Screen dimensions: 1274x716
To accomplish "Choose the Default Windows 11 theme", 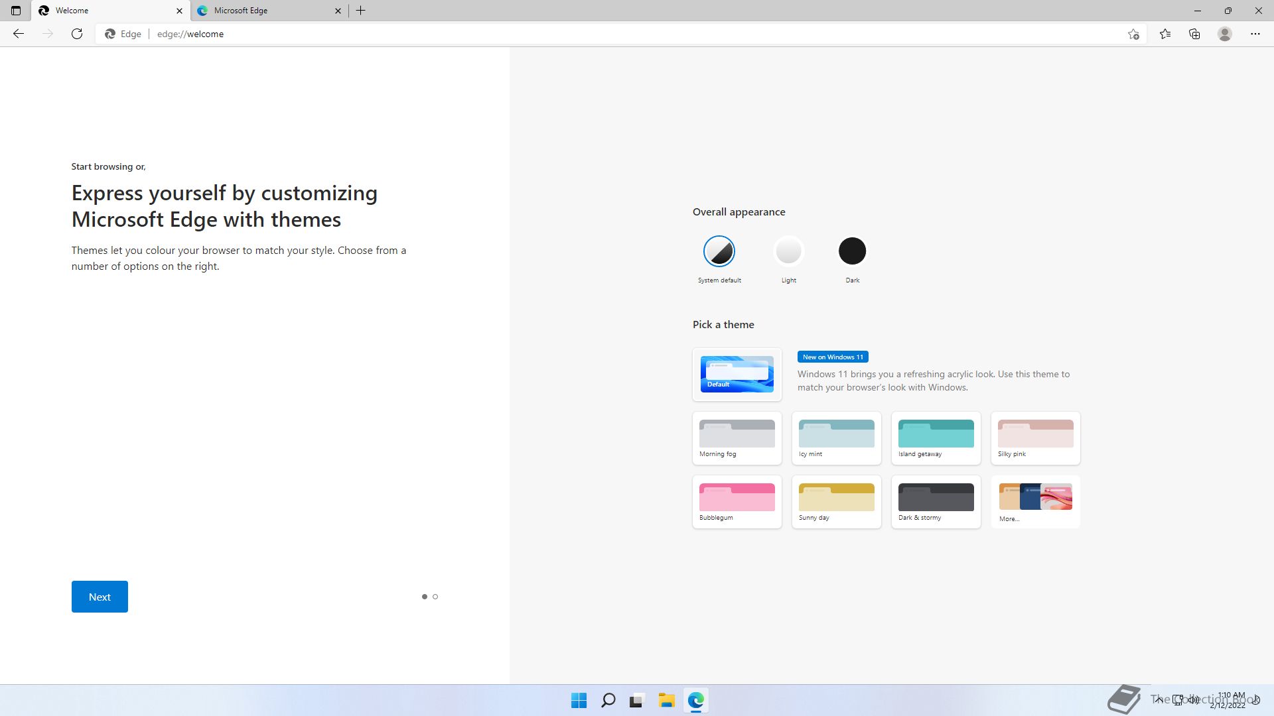I will click(737, 375).
